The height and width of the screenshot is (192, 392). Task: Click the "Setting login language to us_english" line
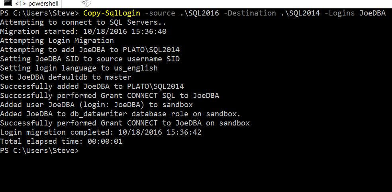pos(79,68)
